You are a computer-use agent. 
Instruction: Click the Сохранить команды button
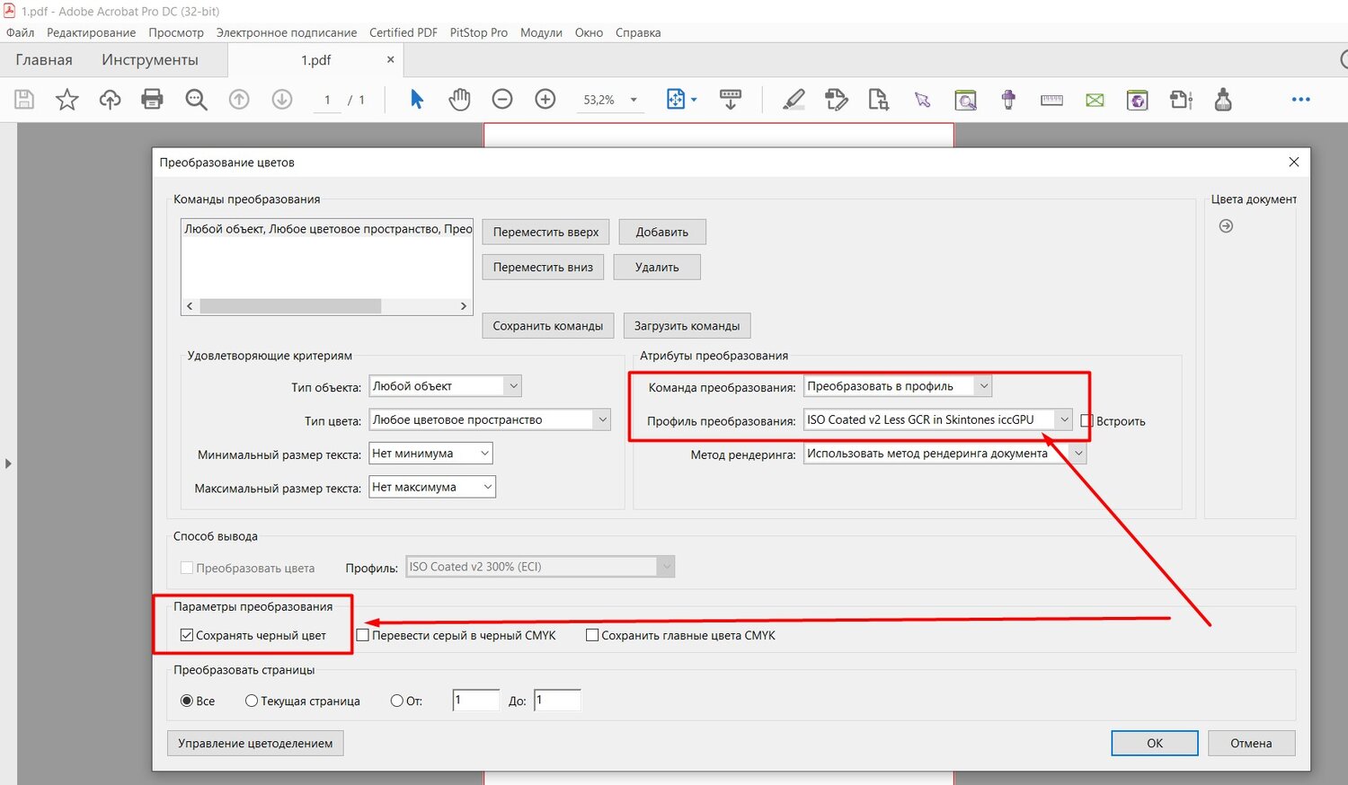(x=547, y=326)
